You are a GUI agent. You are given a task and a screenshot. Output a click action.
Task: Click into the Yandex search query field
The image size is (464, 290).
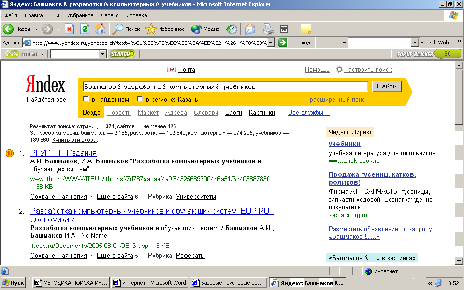coord(225,87)
